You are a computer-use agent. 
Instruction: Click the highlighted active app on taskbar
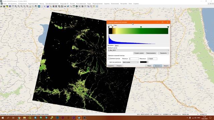click(79, 118)
